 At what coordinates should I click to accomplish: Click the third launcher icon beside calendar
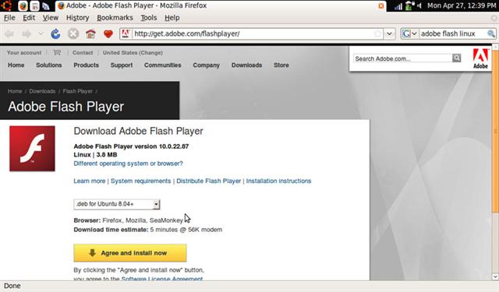46,5
